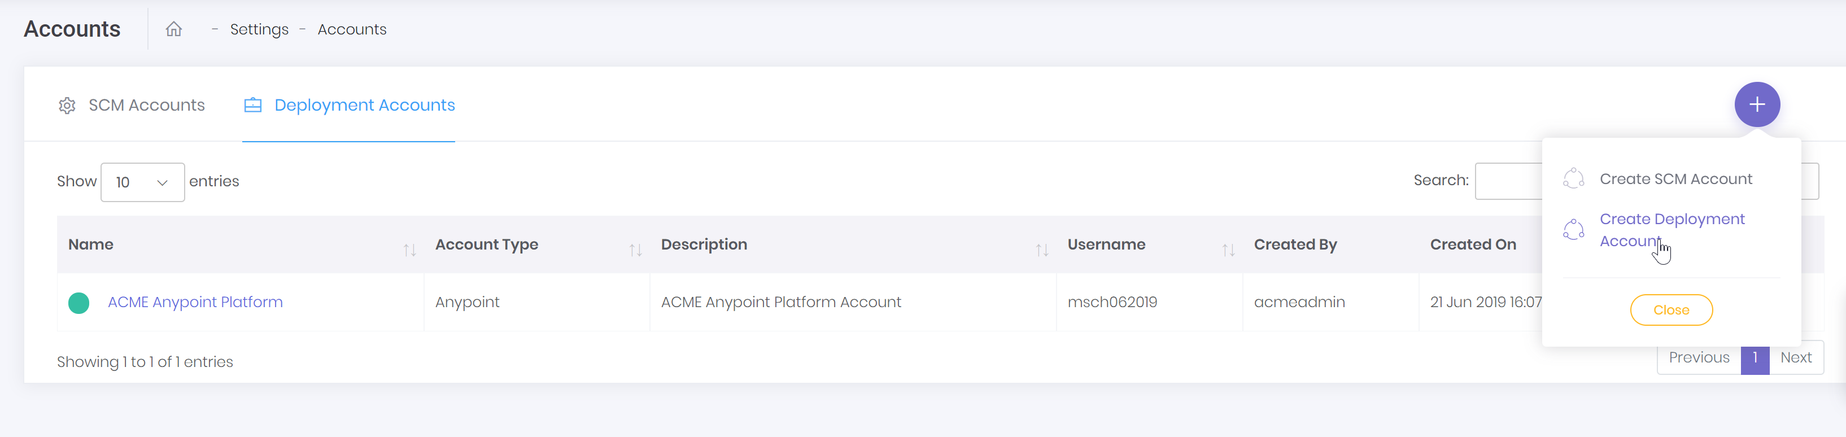Click the Created By column header
The image size is (1846, 437).
pyautogui.click(x=1295, y=244)
